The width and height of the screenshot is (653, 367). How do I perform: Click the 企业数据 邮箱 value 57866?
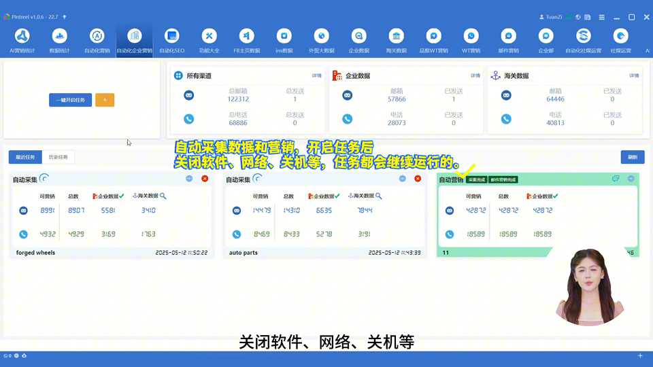[x=397, y=99]
